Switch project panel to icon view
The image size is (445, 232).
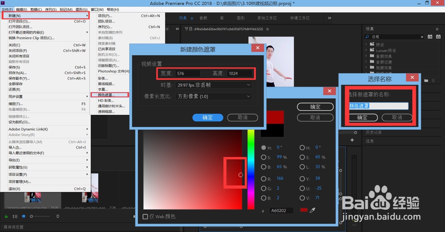point(24,216)
